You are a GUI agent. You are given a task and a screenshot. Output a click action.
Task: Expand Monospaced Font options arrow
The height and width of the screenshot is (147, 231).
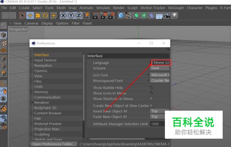(x=148, y=80)
